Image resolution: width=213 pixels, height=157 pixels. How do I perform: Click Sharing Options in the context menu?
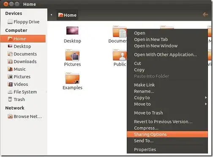[167, 134]
